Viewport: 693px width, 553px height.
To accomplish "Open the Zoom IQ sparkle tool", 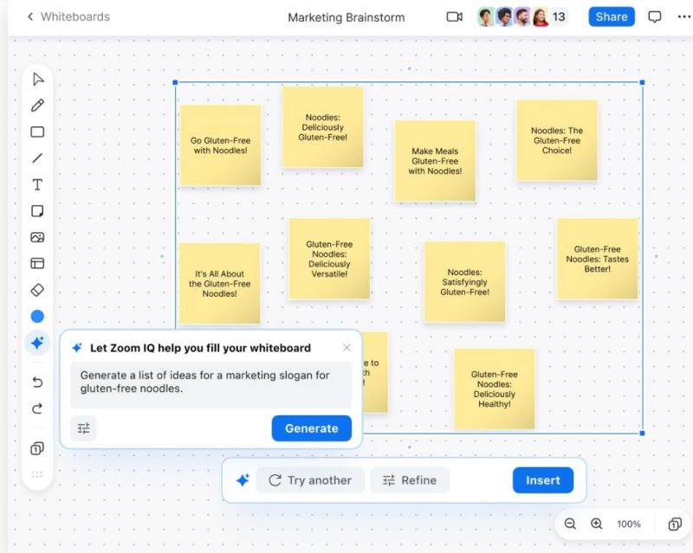I will click(x=36, y=342).
